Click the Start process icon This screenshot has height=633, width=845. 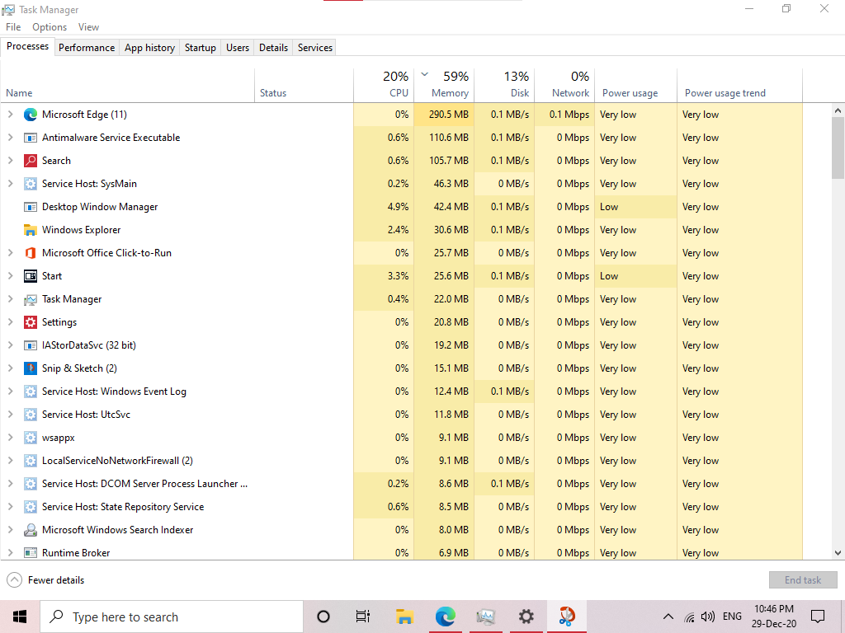pos(31,276)
